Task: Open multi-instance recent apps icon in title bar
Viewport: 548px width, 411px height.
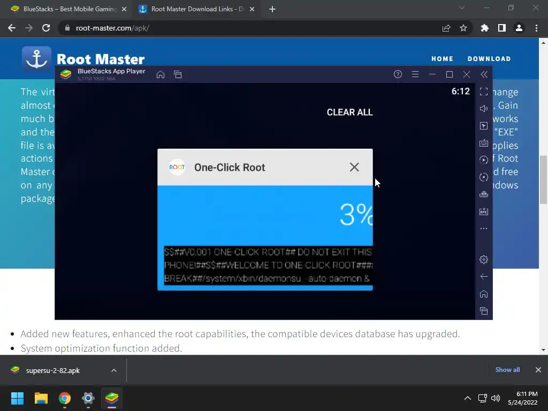Action: tap(178, 74)
